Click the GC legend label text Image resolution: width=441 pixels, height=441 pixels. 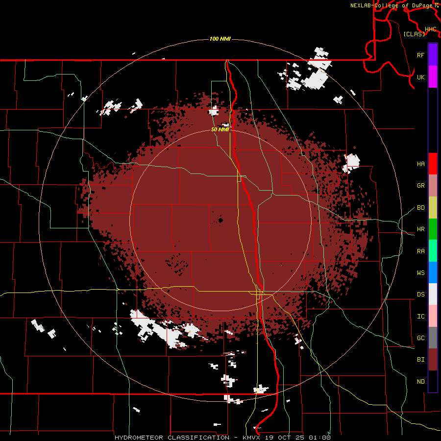[x=420, y=338]
